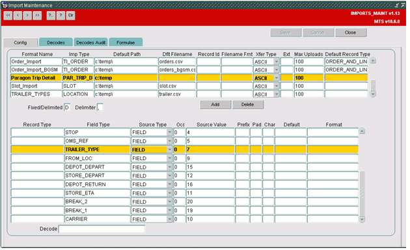The image size is (410, 250).
Task: Open the Decodes Audit tab
Action: tap(90, 42)
